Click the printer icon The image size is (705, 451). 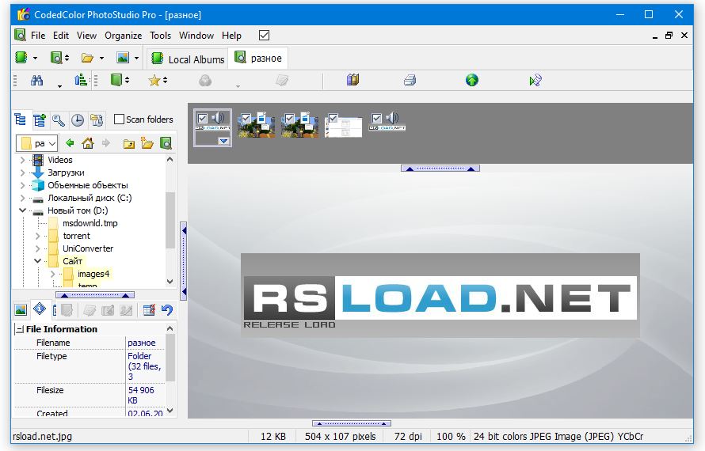410,81
